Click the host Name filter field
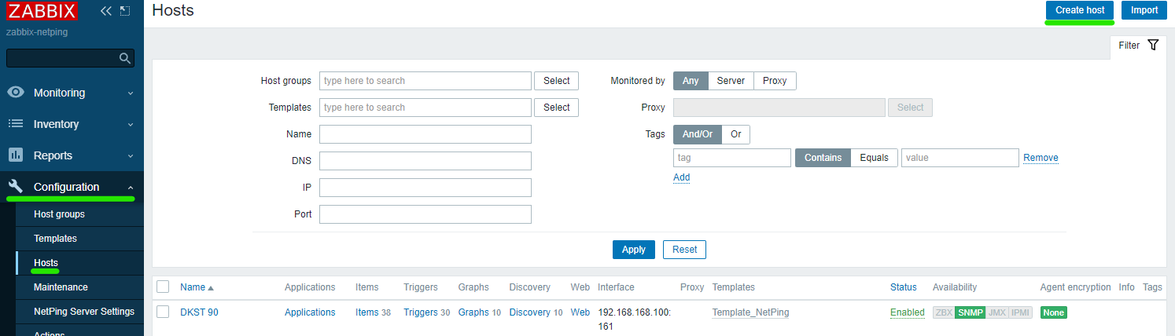Viewport: 1175px width, 336px height. [x=425, y=134]
